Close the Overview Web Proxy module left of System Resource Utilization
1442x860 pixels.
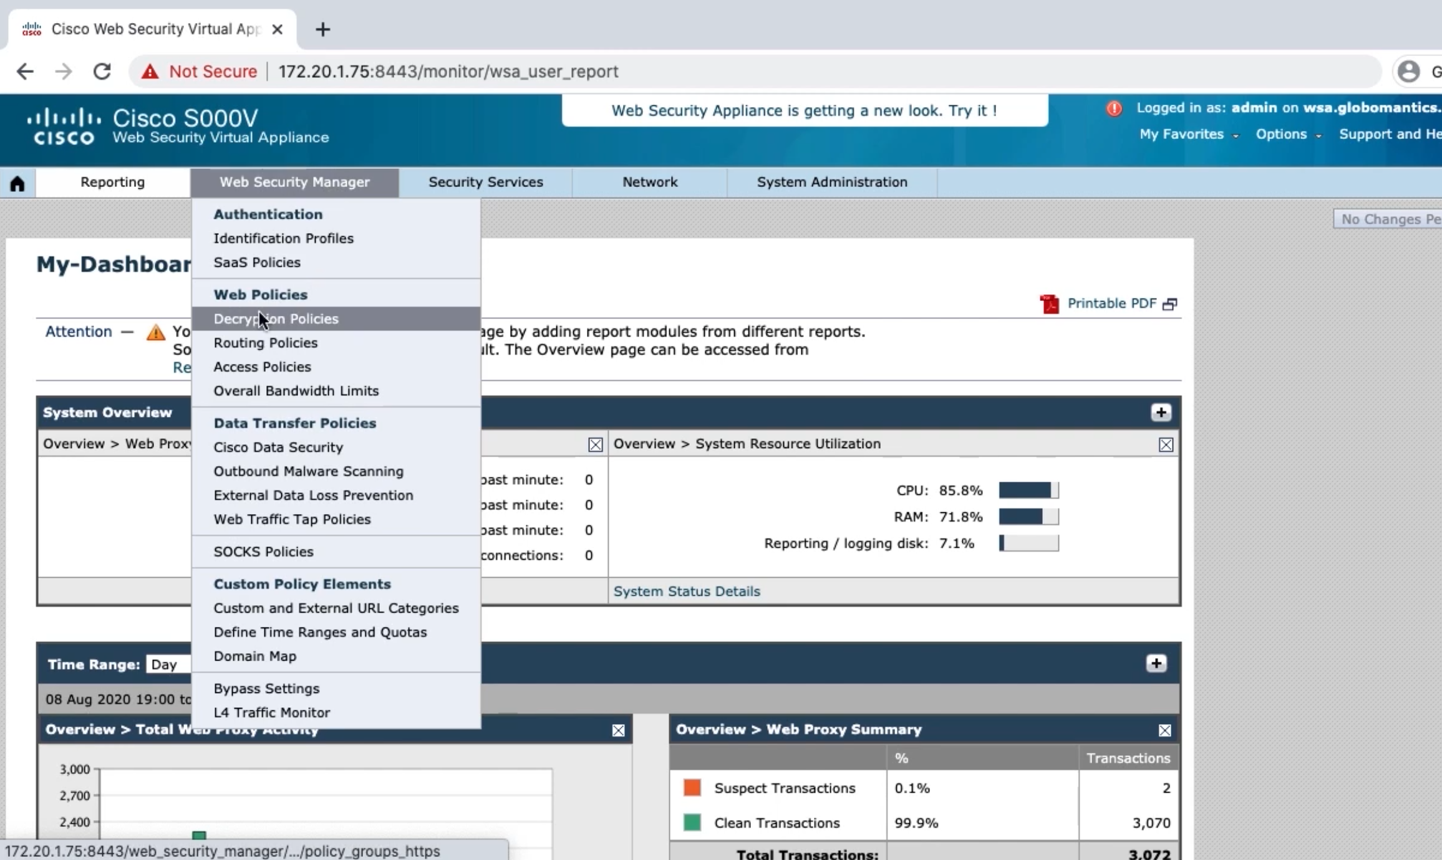click(596, 444)
